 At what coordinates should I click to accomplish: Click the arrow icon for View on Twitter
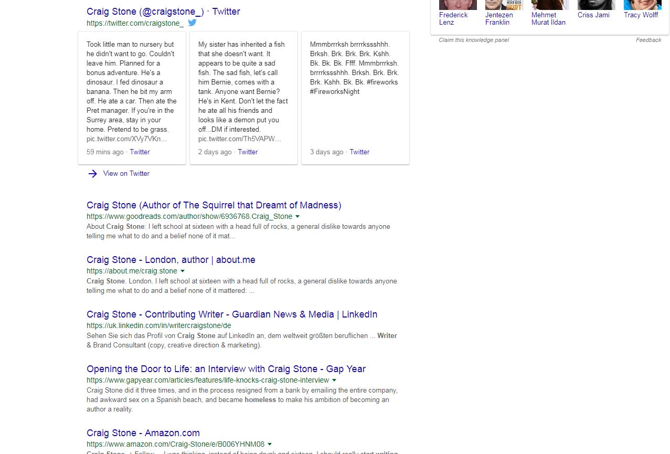93,174
